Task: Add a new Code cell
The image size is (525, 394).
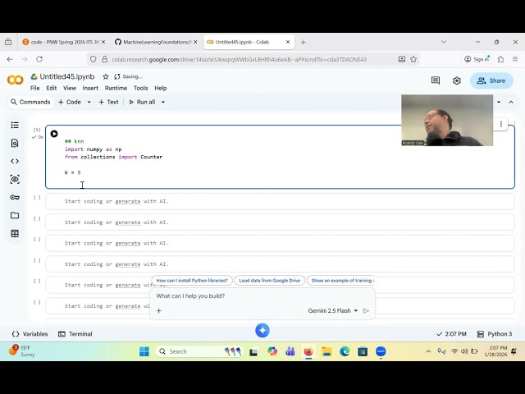Action: coord(70,102)
